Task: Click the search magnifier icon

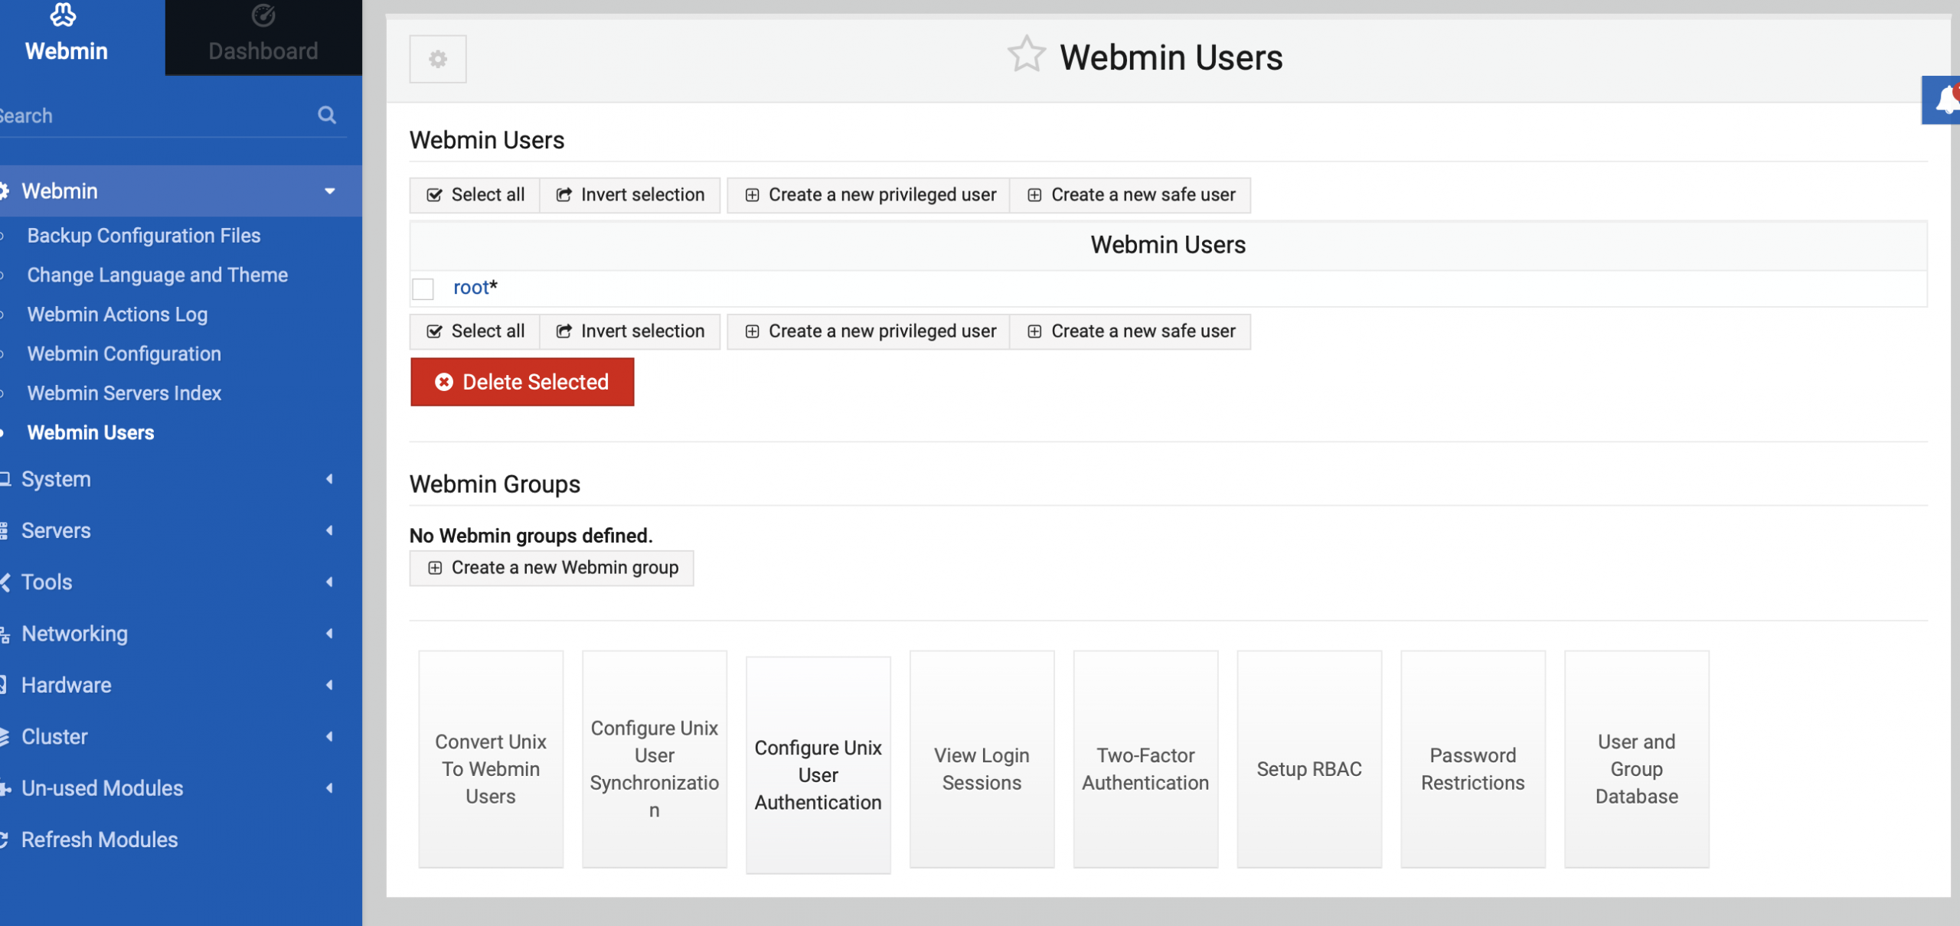Action: coord(327,115)
